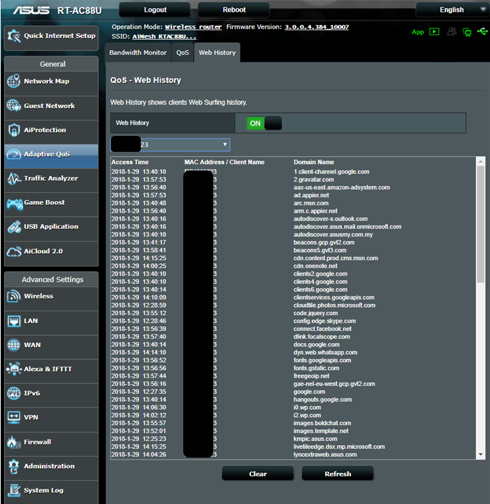Open Wireless router operation mode link

(193, 27)
